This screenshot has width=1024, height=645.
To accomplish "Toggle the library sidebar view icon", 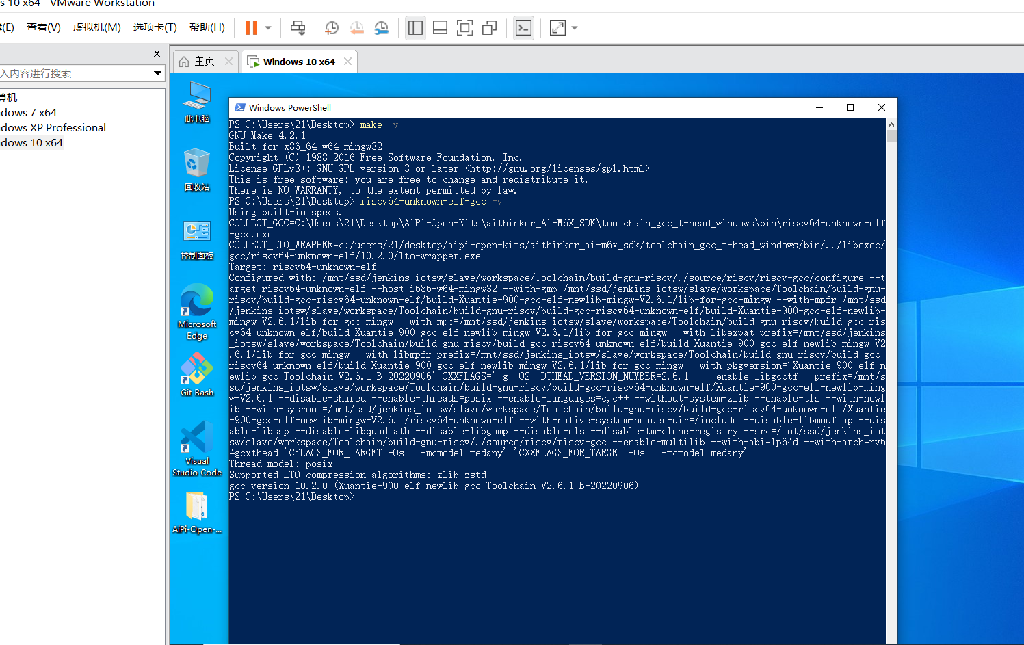I will click(415, 28).
